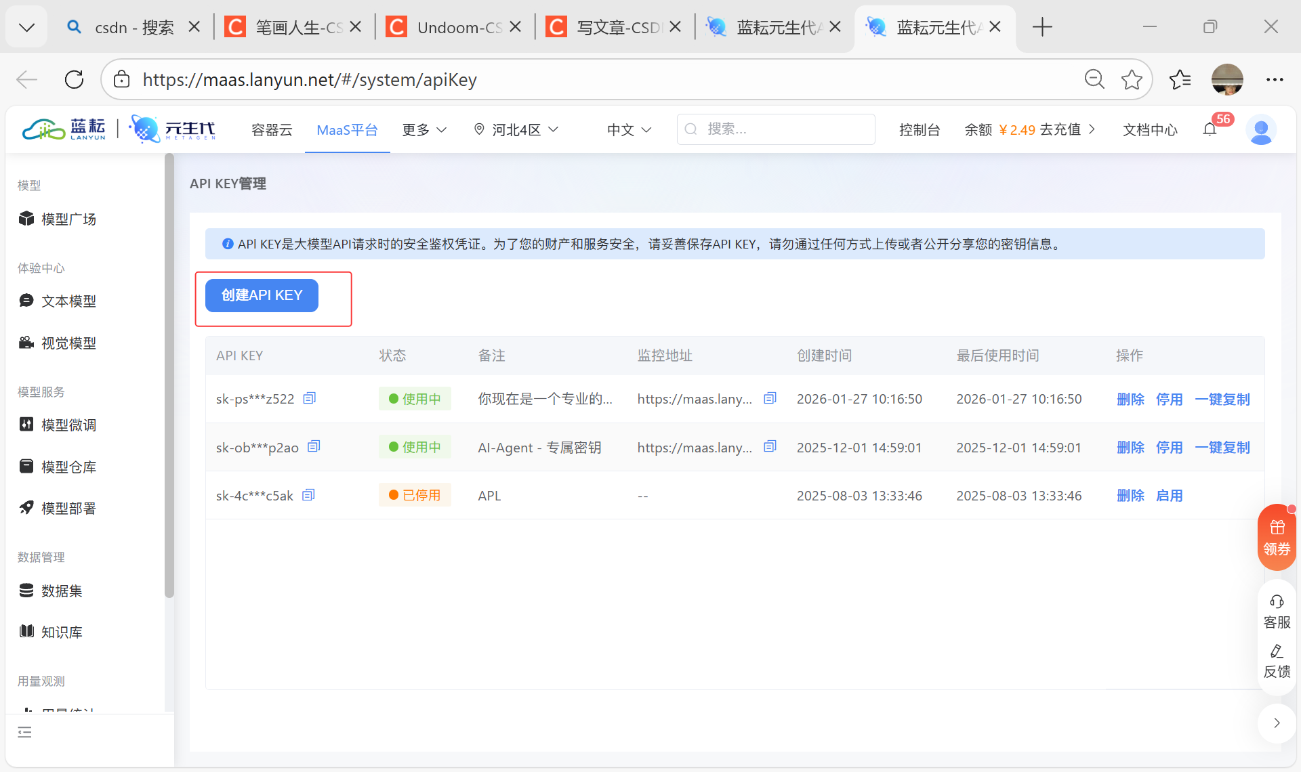Screen dimensions: 1301x772
Task: Open the notifications bell icon
Action: (1210, 129)
